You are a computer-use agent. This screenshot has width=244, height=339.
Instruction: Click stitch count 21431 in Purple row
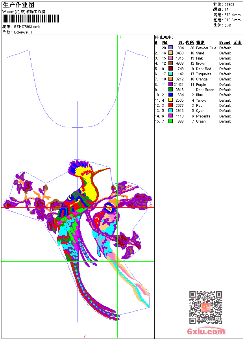179,85
